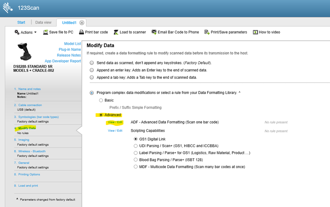Open the Actions dropdown arrow
Image resolution: width=330 pixels, height=207 pixels.
(35, 32)
